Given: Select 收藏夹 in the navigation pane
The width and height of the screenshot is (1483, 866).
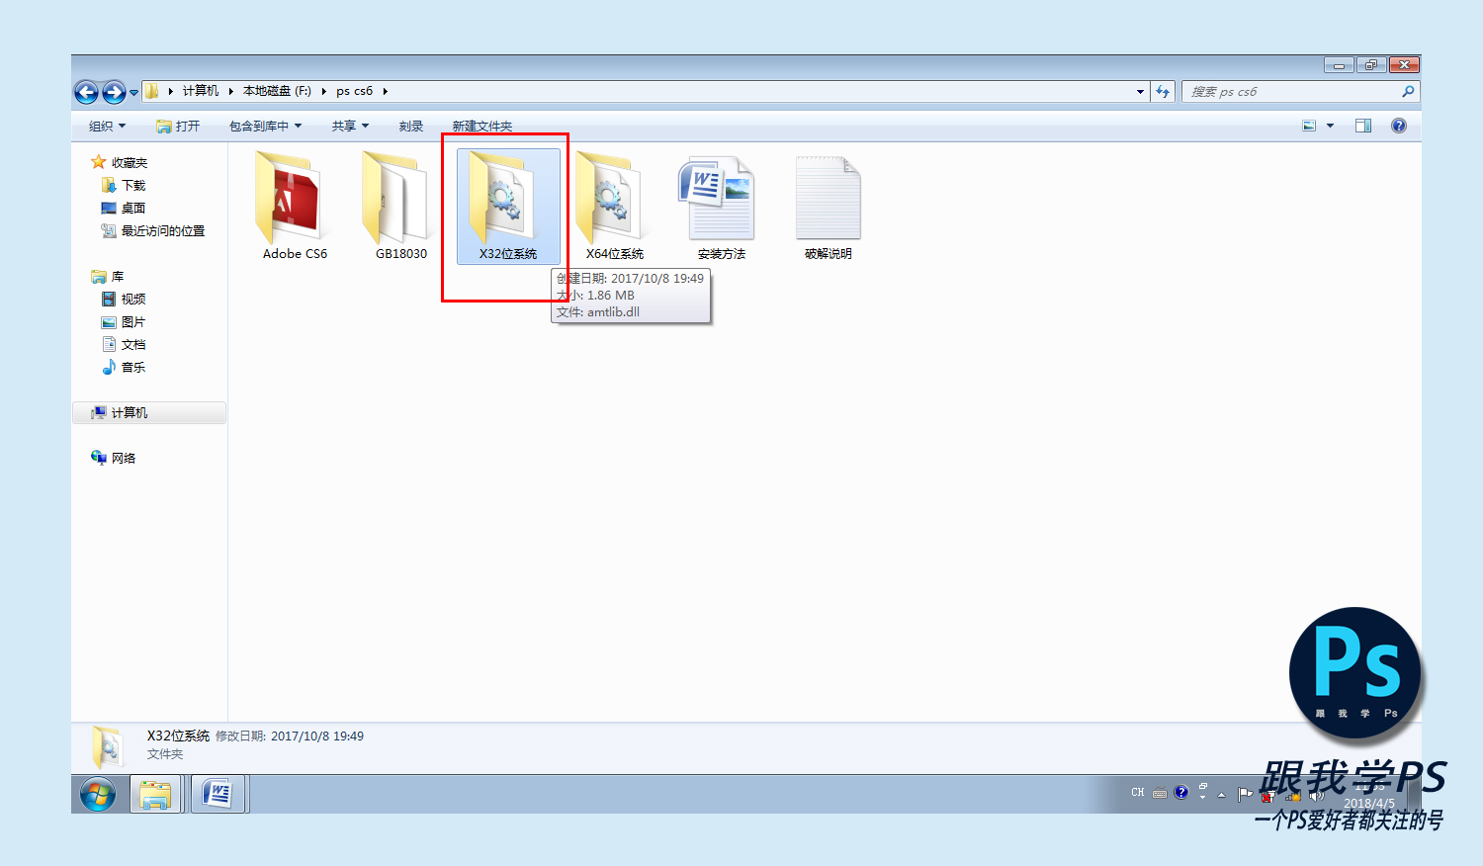Looking at the screenshot, I should tap(119, 162).
